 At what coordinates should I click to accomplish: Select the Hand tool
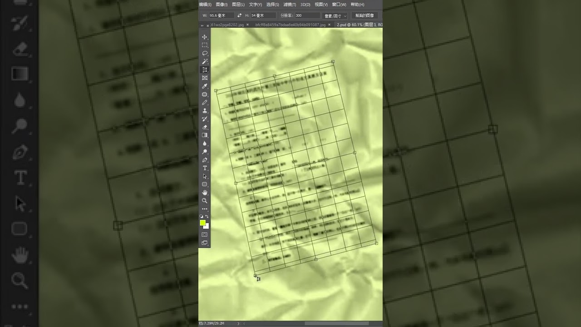(205, 193)
